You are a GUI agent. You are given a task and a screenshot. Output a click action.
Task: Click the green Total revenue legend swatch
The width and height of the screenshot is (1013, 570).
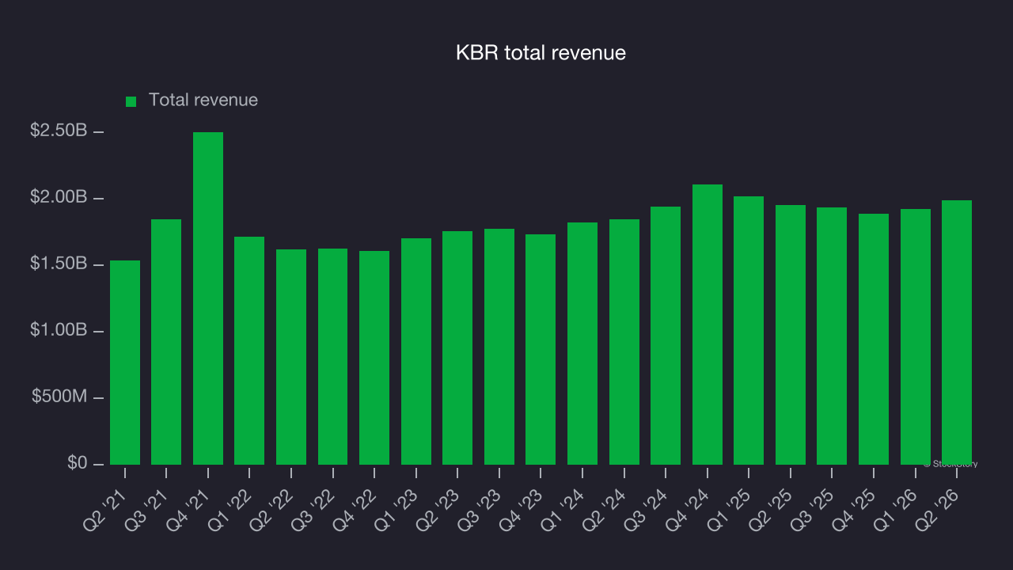coord(131,101)
